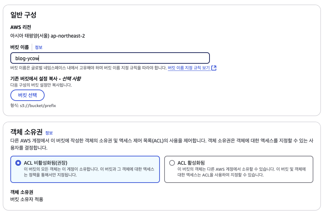323x213 pixels.
Task: Click the 객체 소유권 label above 버킷 소유자 적용
Action: 22,192
